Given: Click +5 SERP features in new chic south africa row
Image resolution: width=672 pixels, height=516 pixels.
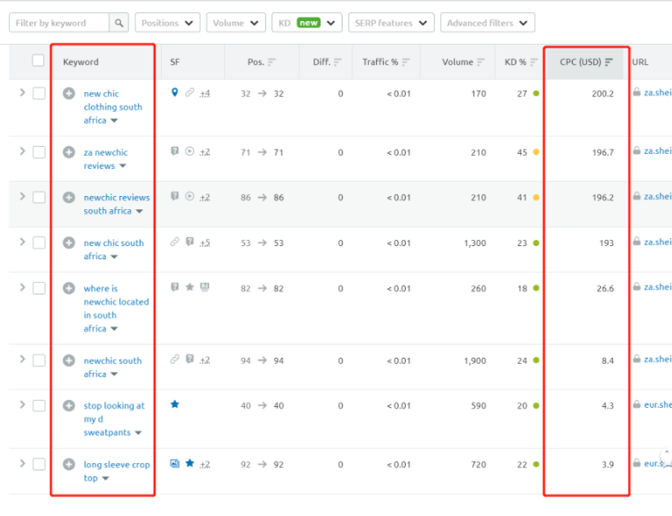Looking at the screenshot, I should pos(205,243).
